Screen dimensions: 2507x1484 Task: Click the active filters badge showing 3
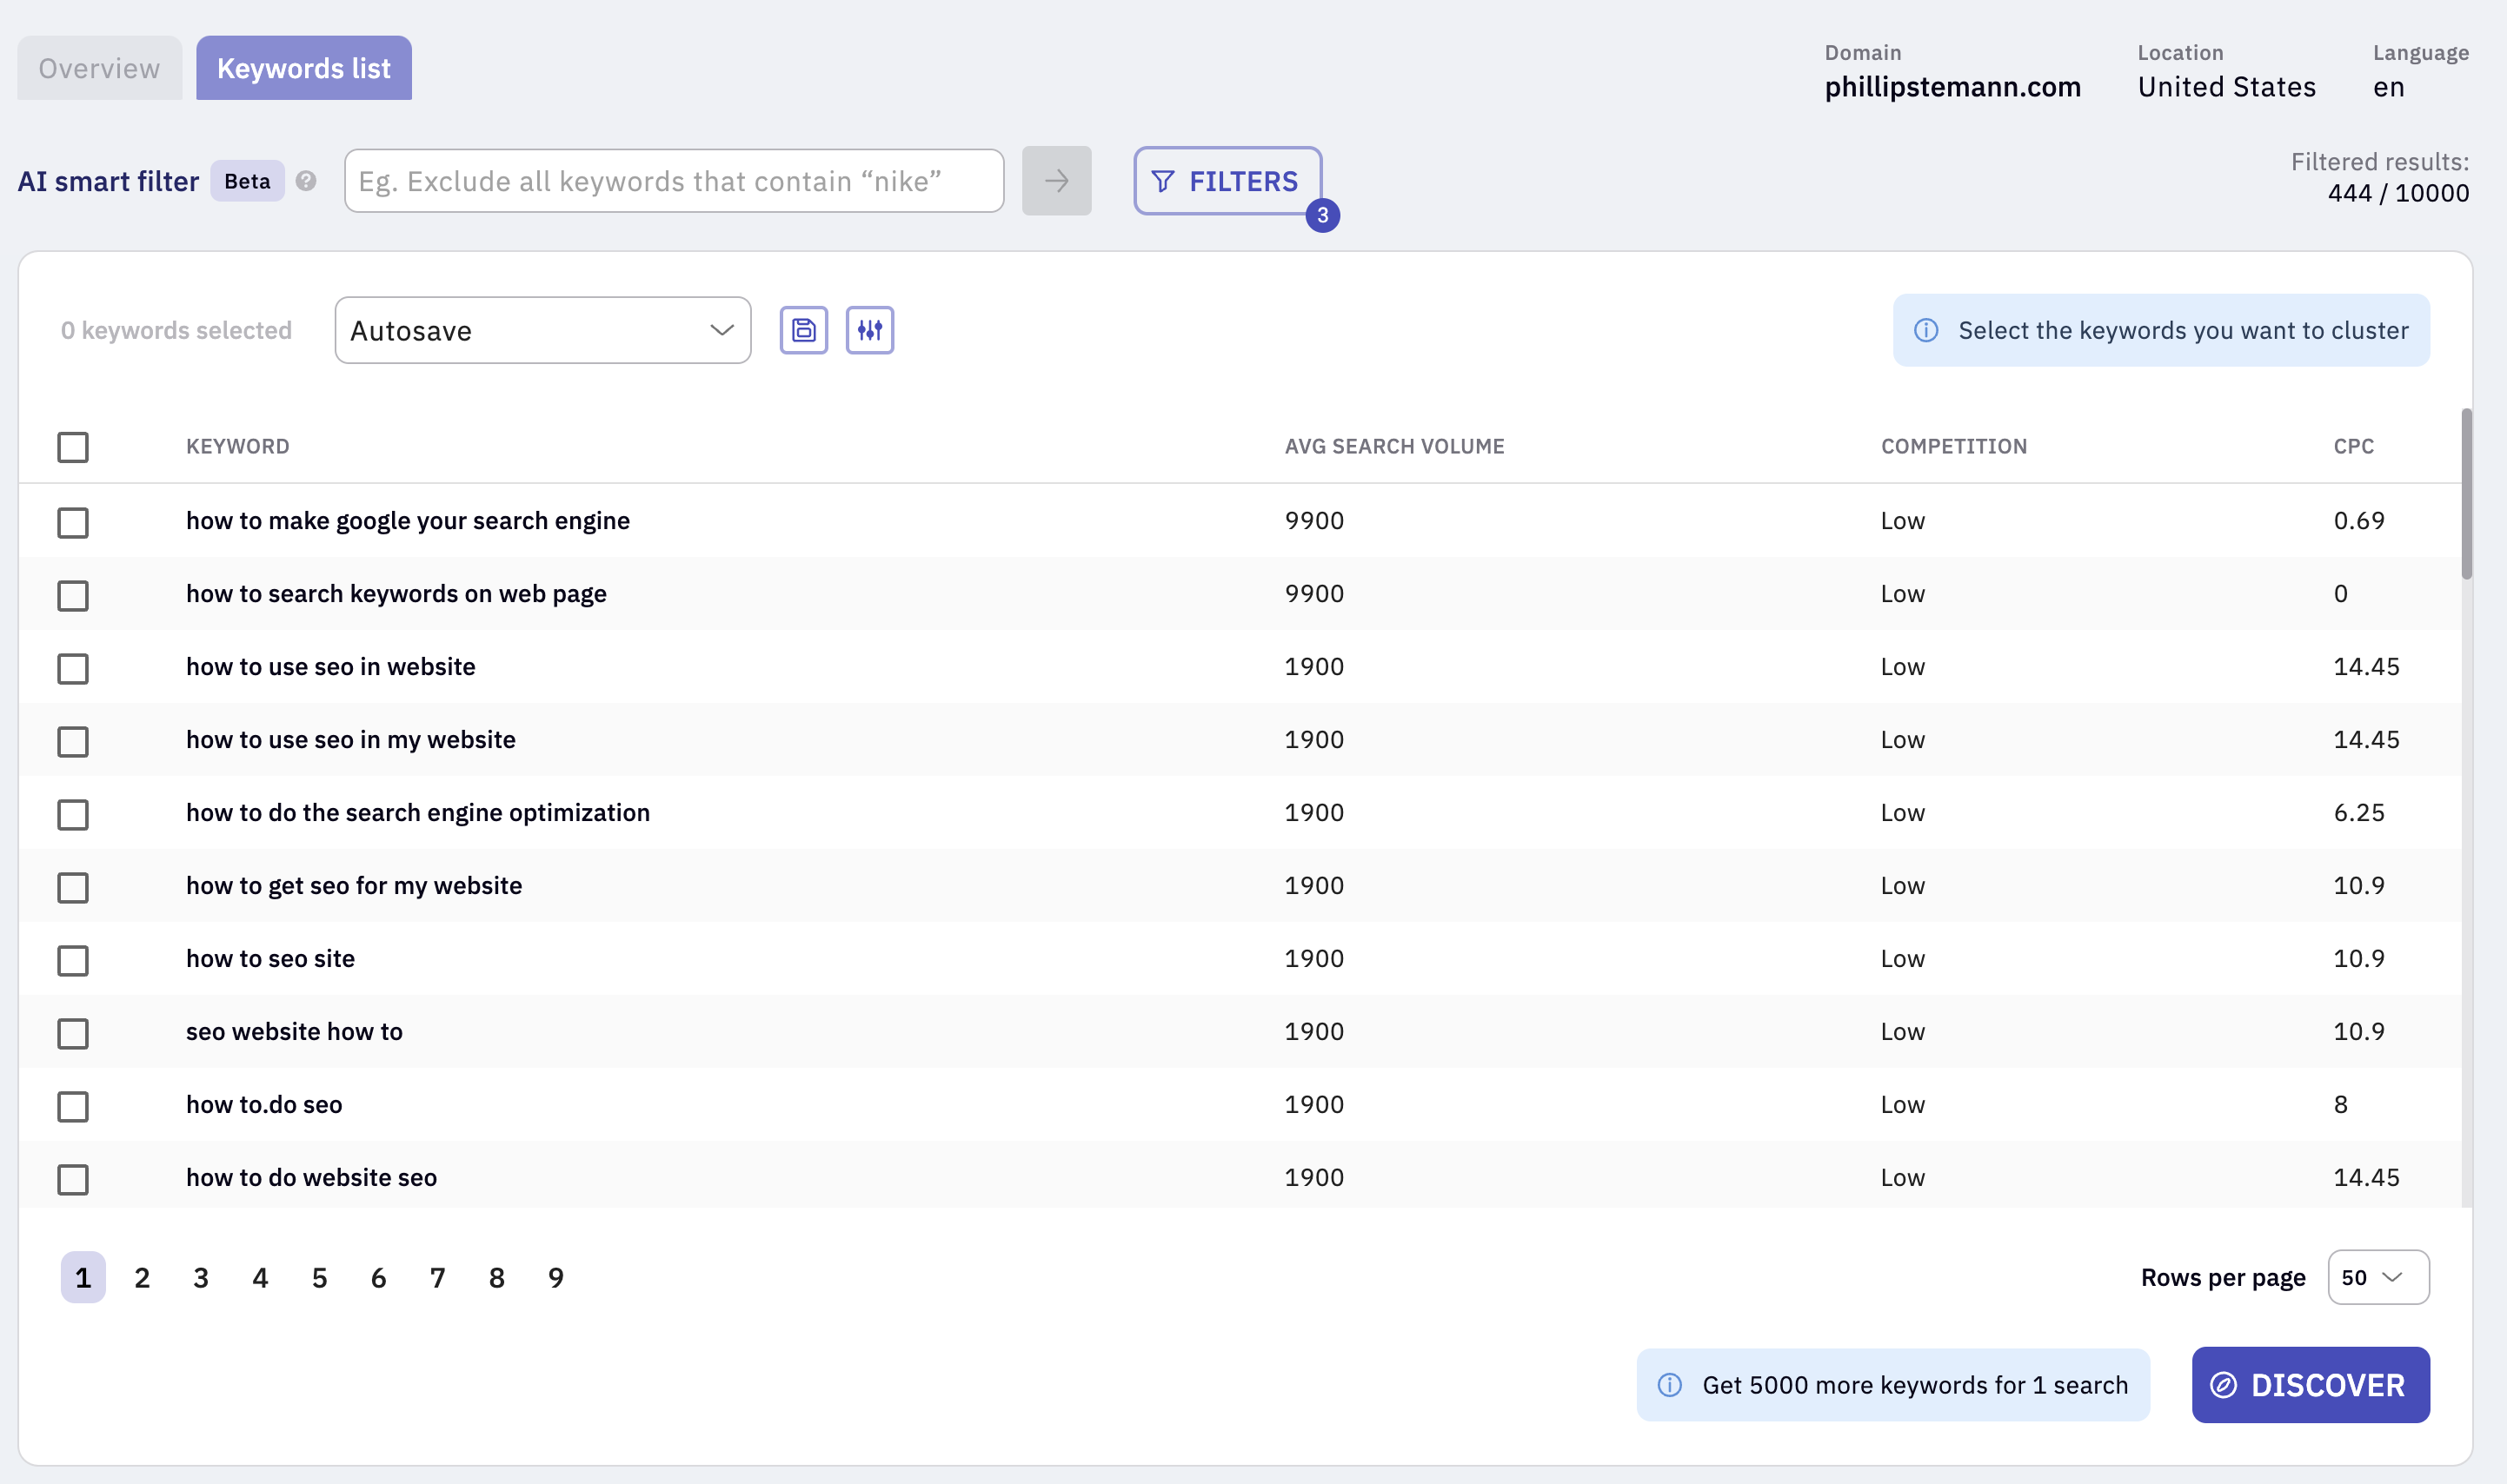[x=1322, y=215]
